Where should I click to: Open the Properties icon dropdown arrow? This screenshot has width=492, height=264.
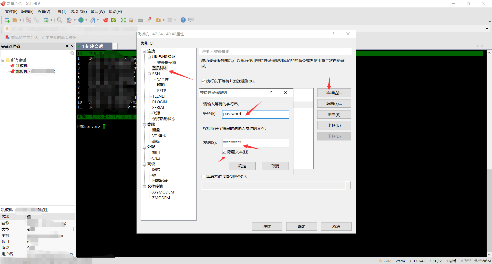[x=52, y=20]
